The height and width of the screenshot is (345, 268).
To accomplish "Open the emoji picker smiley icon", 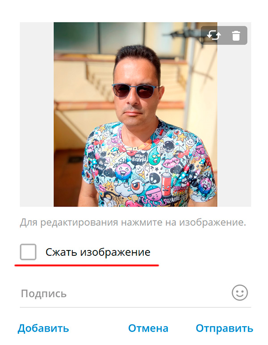I will (240, 293).
